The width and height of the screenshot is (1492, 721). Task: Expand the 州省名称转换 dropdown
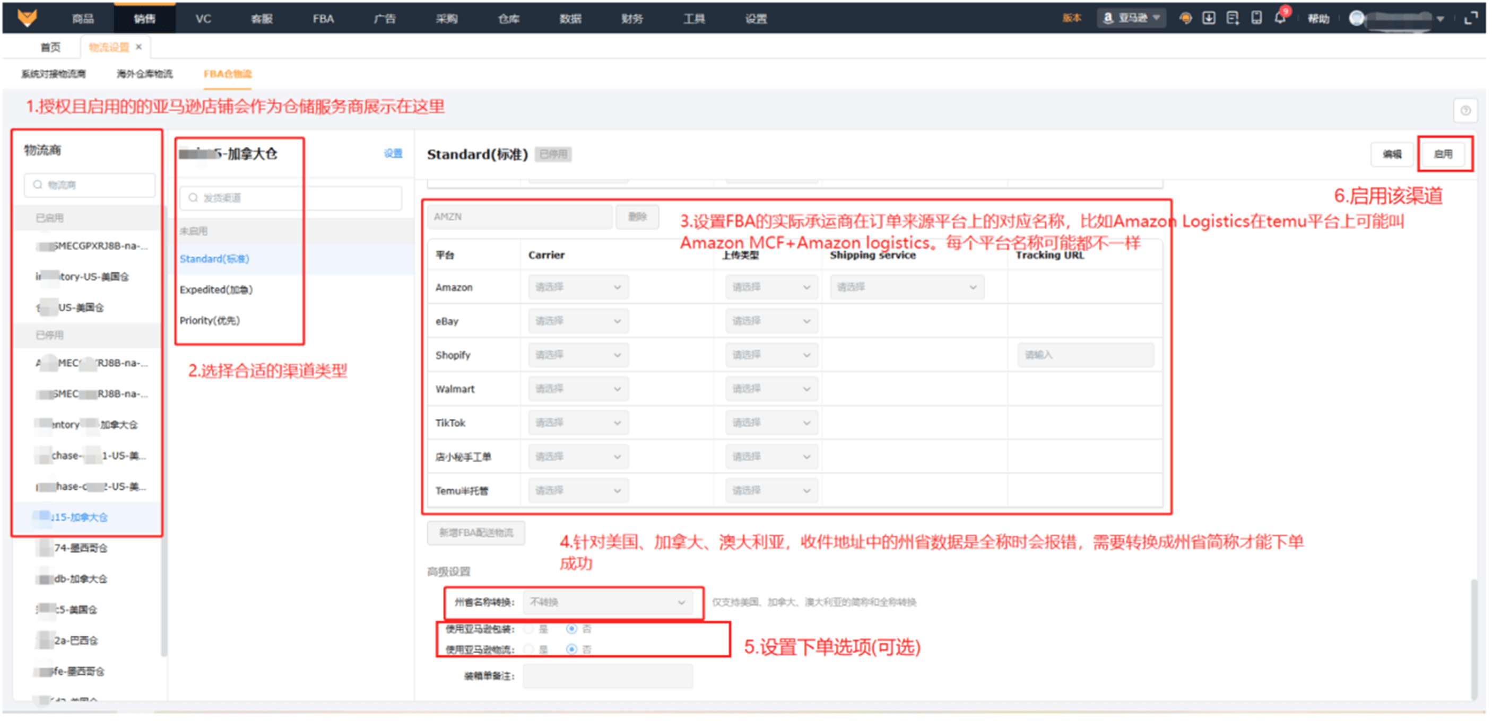(607, 602)
